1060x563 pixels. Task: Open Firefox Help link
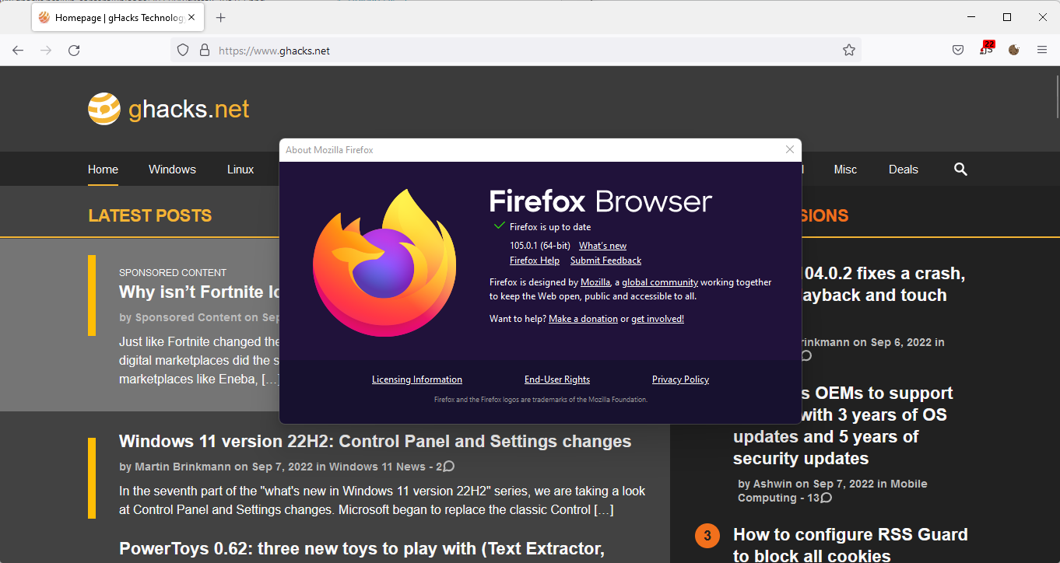pyautogui.click(x=535, y=261)
